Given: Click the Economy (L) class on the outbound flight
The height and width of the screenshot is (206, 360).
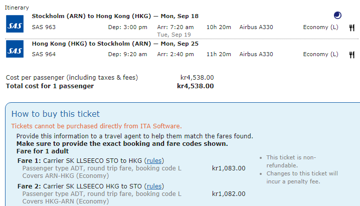Looking at the screenshot, I should (x=321, y=27).
